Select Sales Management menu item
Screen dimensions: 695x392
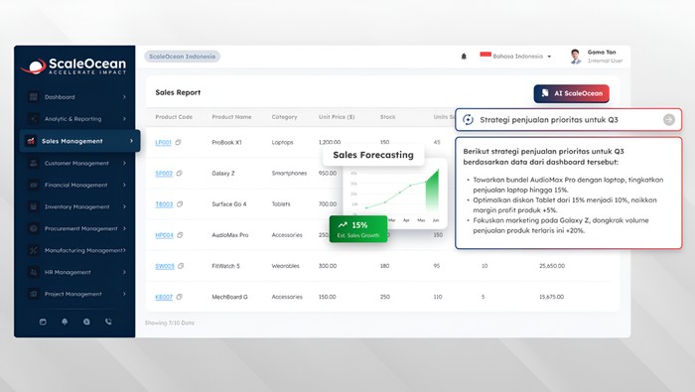tap(79, 141)
